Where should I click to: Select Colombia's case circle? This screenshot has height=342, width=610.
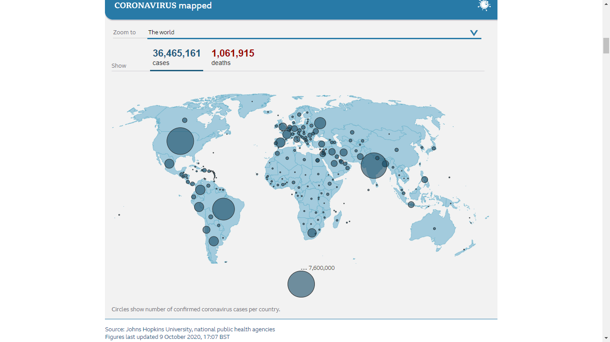pos(200,190)
